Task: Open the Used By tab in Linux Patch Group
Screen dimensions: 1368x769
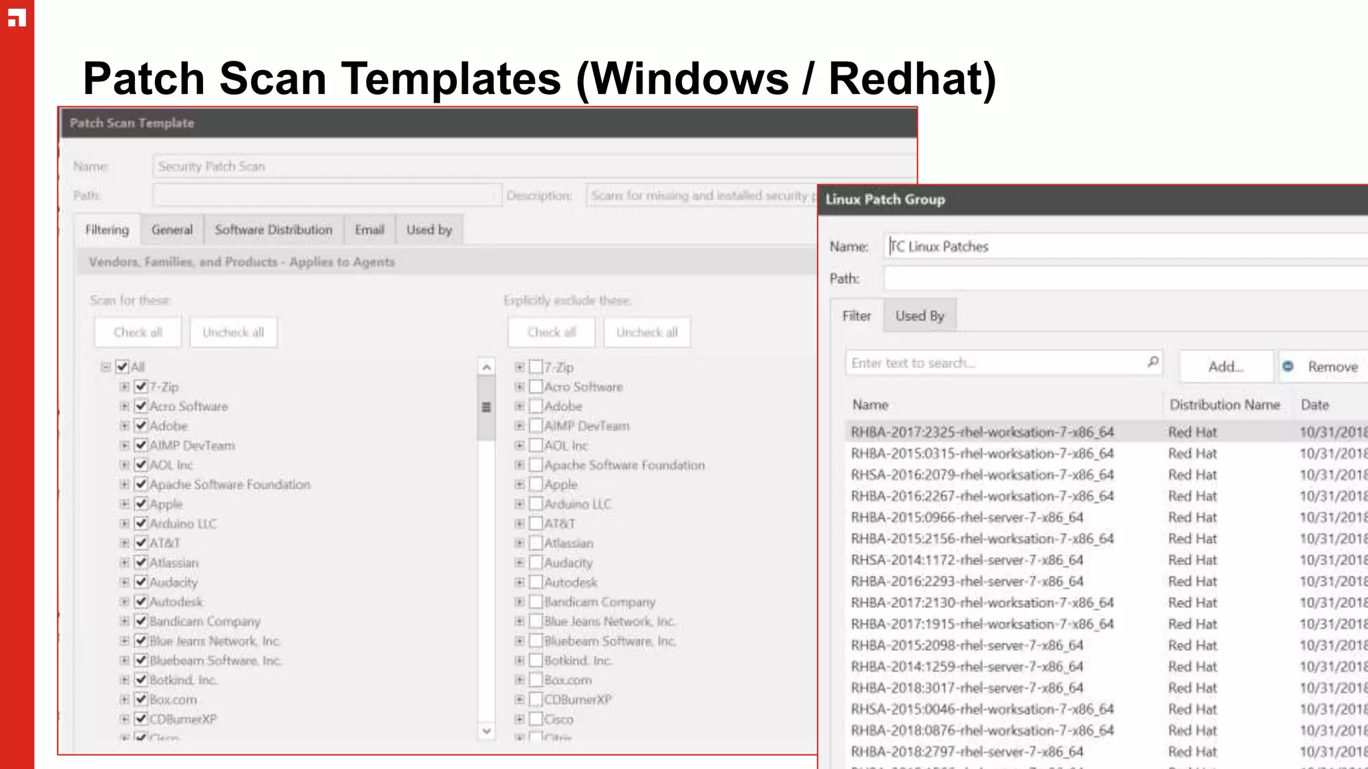Action: [919, 316]
